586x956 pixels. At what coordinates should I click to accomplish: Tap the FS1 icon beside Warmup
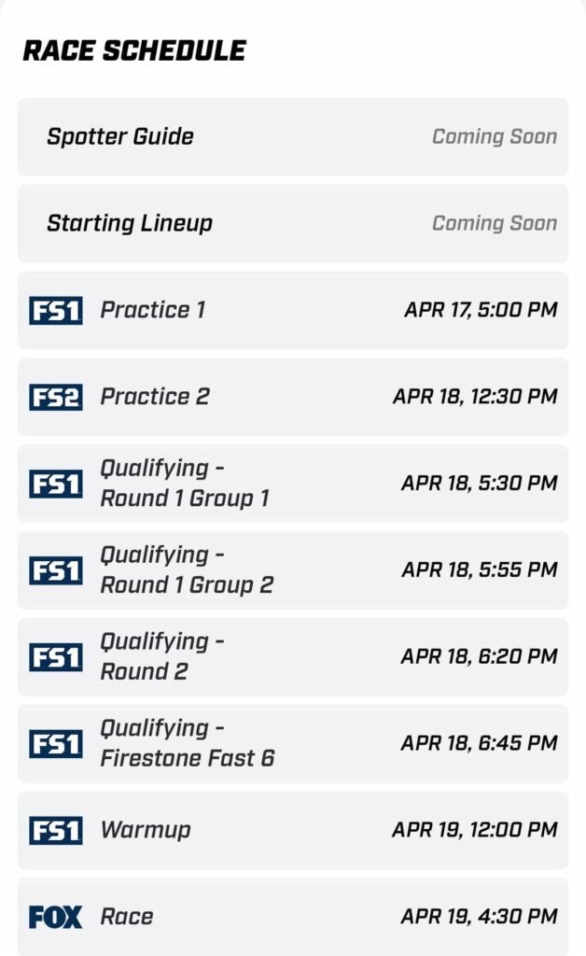[55, 830]
